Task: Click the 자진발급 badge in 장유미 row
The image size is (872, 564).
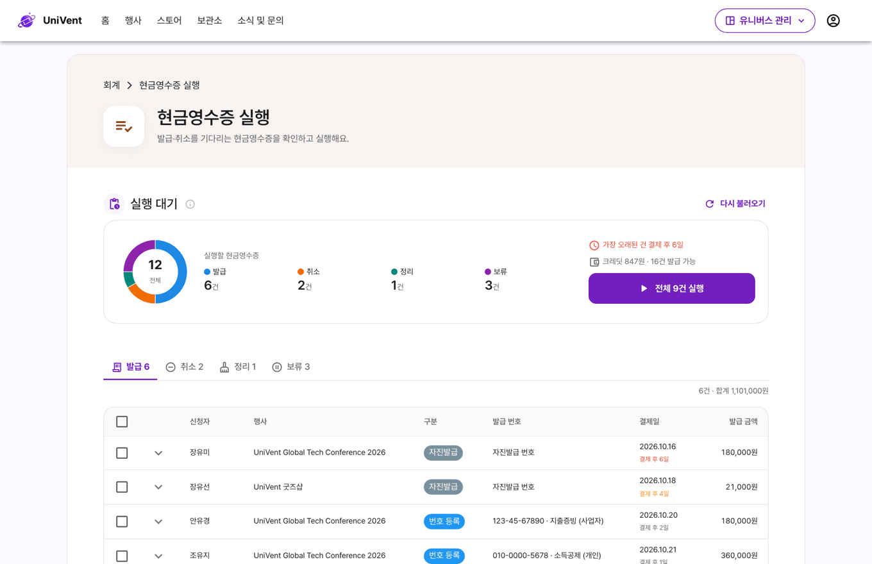Action: click(443, 452)
